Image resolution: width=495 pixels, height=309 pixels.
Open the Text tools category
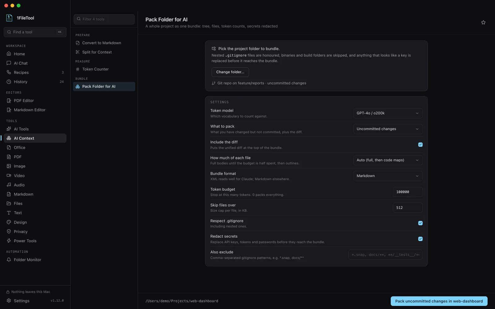(x=35, y=213)
